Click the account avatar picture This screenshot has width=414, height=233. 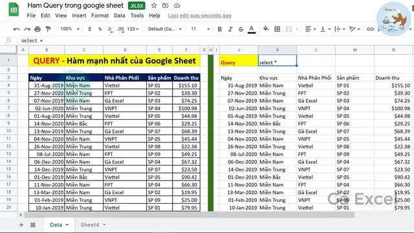(394, 19)
